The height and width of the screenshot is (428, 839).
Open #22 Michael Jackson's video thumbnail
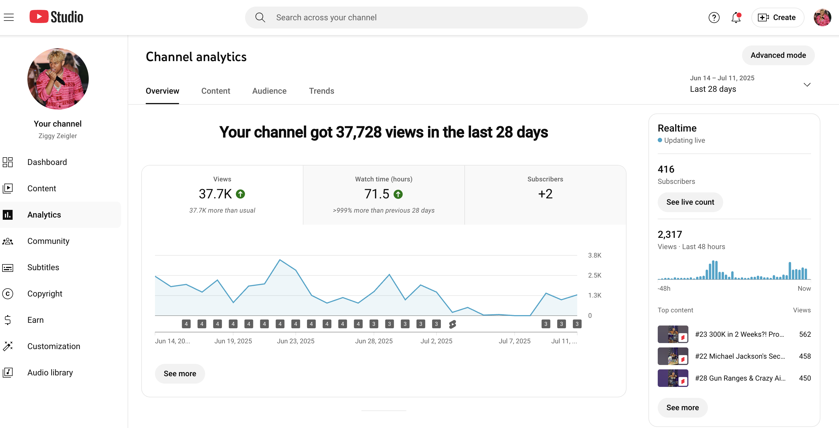(x=673, y=356)
